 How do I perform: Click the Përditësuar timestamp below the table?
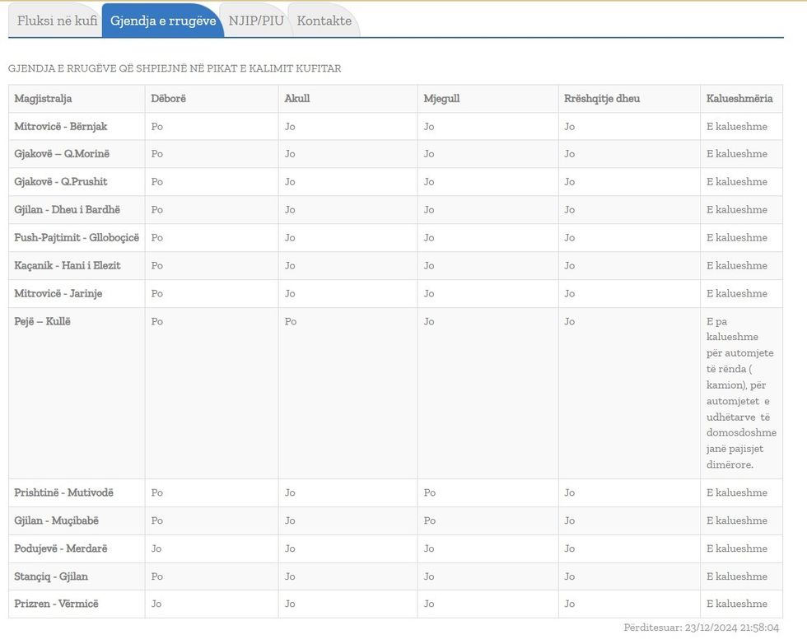(701, 628)
